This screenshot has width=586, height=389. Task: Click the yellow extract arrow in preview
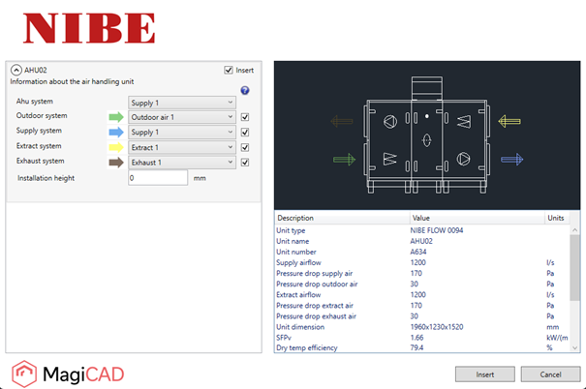click(509, 121)
